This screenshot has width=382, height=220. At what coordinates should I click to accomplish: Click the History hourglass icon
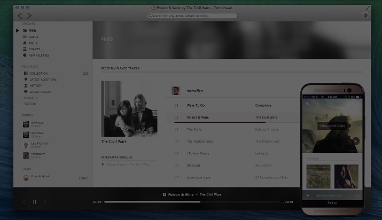(26, 85)
